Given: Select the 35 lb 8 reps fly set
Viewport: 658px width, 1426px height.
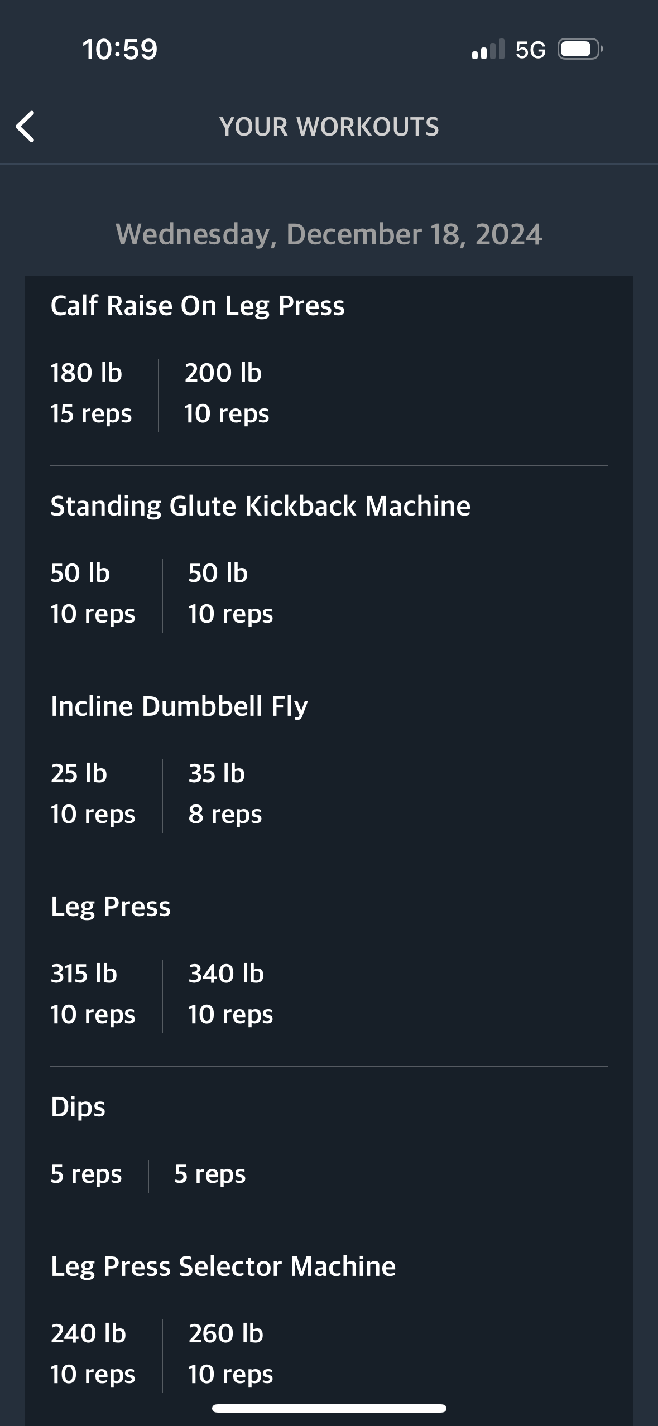Looking at the screenshot, I should click(225, 793).
